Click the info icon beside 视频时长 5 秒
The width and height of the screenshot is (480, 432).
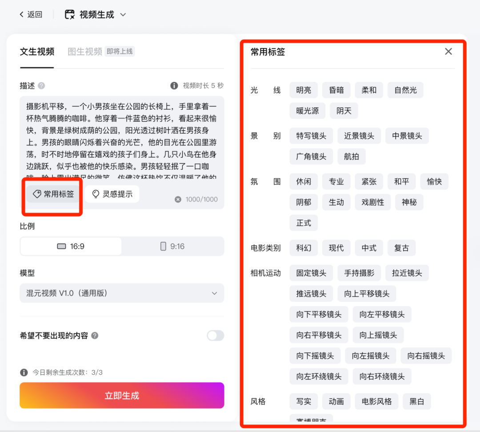pyautogui.click(x=174, y=86)
